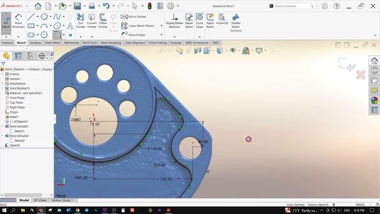The image size is (380, 214).
Task: Click the Print icon
Action: (x=92, y=6)
